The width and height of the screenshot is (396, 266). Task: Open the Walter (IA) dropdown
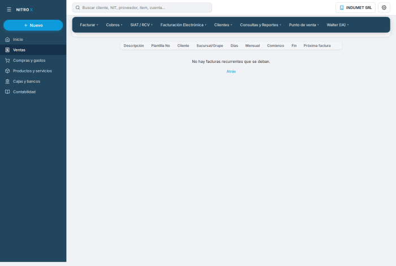tap(338, 25)
